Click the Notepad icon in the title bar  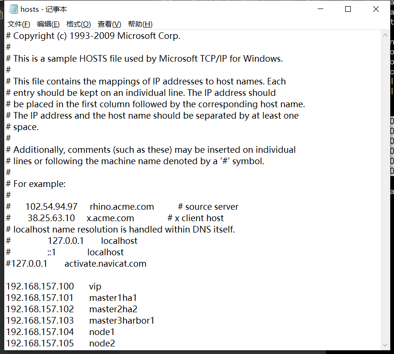[x=13, y=9]
